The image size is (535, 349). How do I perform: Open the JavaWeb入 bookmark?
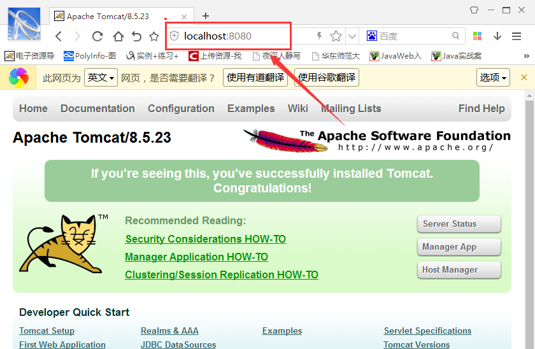pyautogui.click(x=396, y=55)
